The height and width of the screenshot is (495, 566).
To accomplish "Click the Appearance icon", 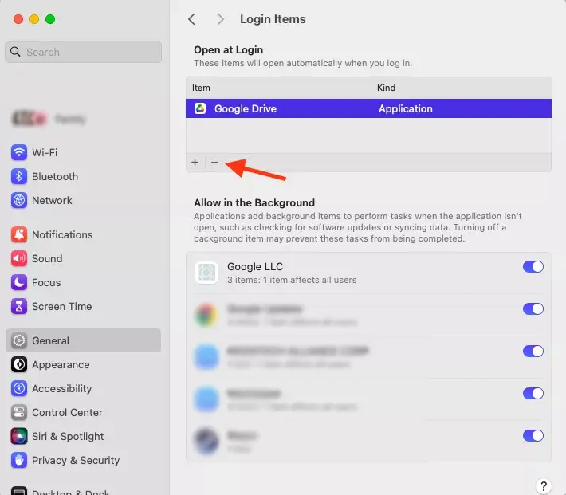I will pyautogui.click(x=19, y=364).
